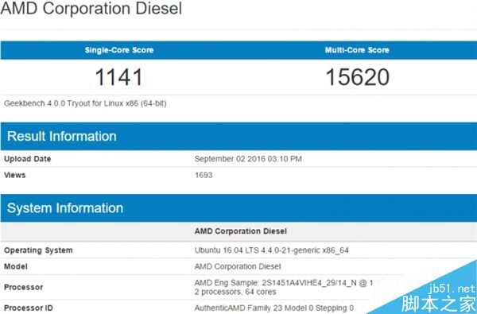
Task: Click the Model value AMD Corporation Diesel
Action: [238, 266]
